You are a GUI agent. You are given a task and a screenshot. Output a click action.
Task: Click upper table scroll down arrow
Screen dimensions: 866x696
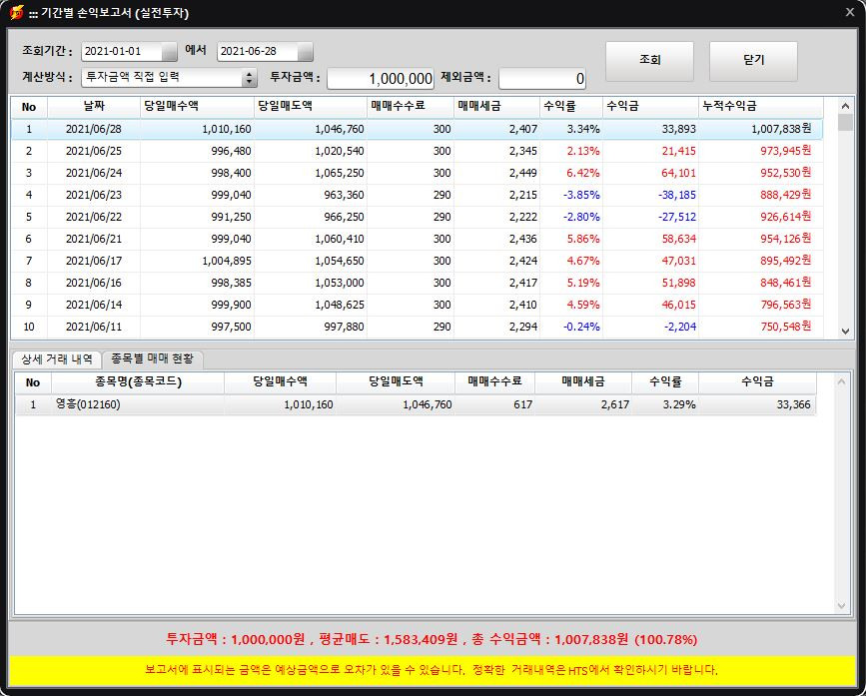pyautogui.click(x=845, y=332)
